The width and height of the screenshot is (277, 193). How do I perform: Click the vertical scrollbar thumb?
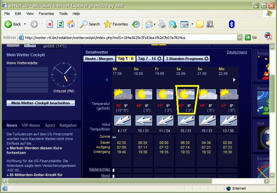(x=272, y=93)
